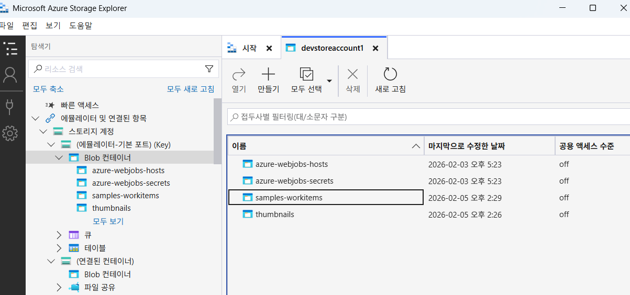Click the container icon of thumbnails list row

tap(248, 214)
